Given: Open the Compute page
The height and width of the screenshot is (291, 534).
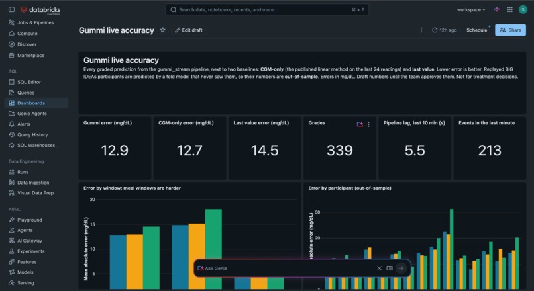Looking at the screenshot, I should [27, 34].
